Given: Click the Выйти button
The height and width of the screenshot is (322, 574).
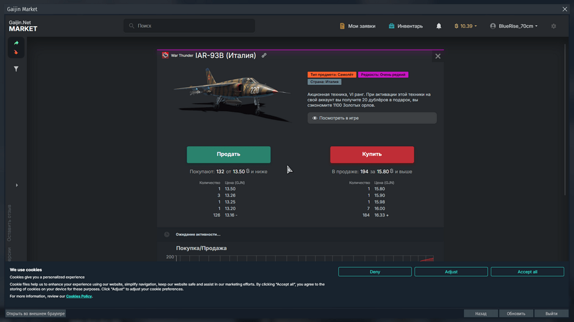Looking at the screenshot, I should [x=551, y=313].
